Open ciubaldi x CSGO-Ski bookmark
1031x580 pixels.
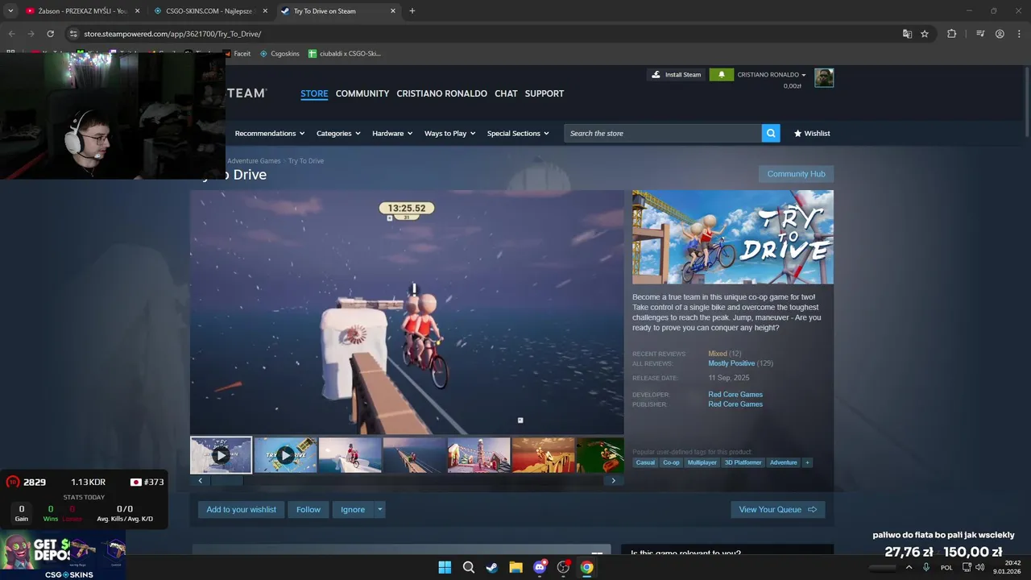tap(345, 54)
